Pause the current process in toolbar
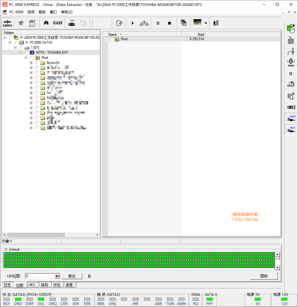This screenshot has height=307, width=298. pos(158,23)
